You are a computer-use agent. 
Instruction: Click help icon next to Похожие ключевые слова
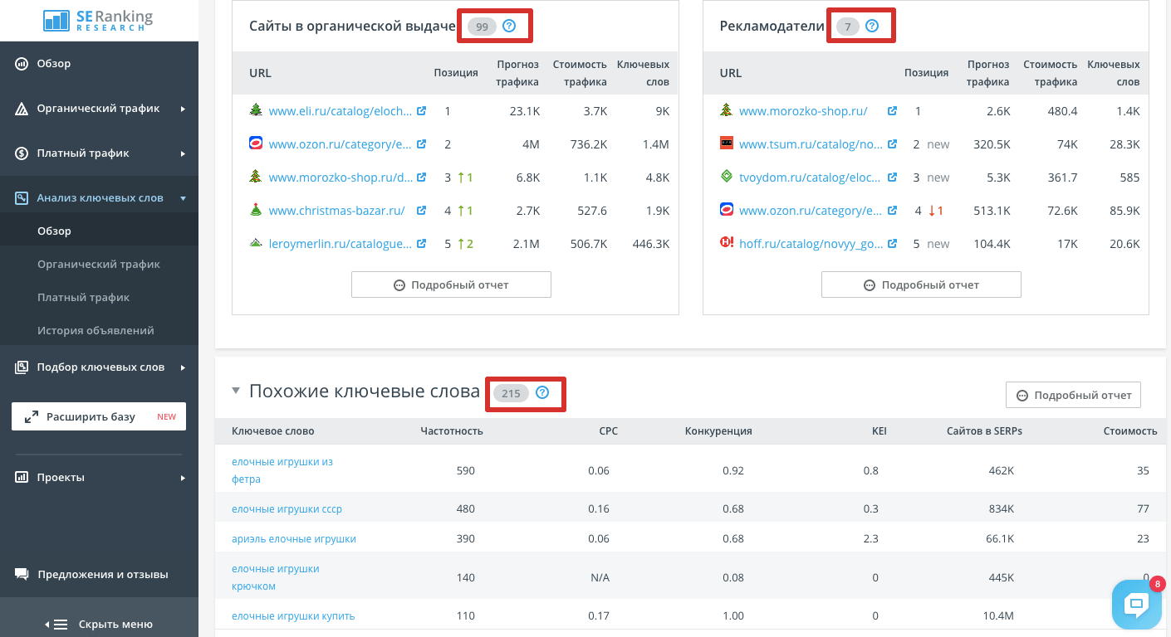542,393
